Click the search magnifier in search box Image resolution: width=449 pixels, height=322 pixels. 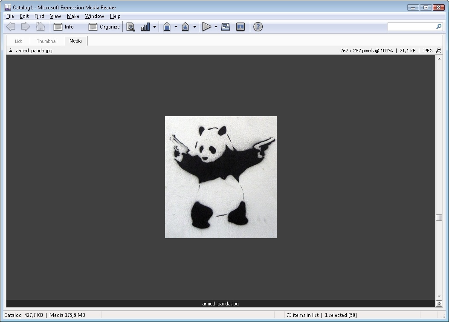(439, 26)
